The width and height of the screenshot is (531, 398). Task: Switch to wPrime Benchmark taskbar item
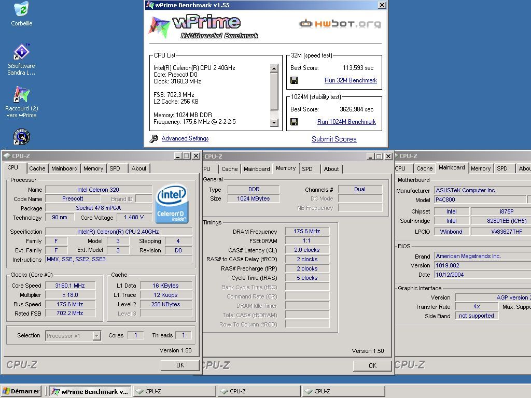click(x=90, y=391)
